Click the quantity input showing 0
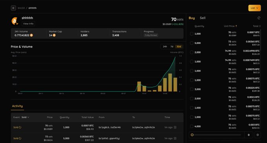Screen dimensions: 267x143 click(249, 135)
